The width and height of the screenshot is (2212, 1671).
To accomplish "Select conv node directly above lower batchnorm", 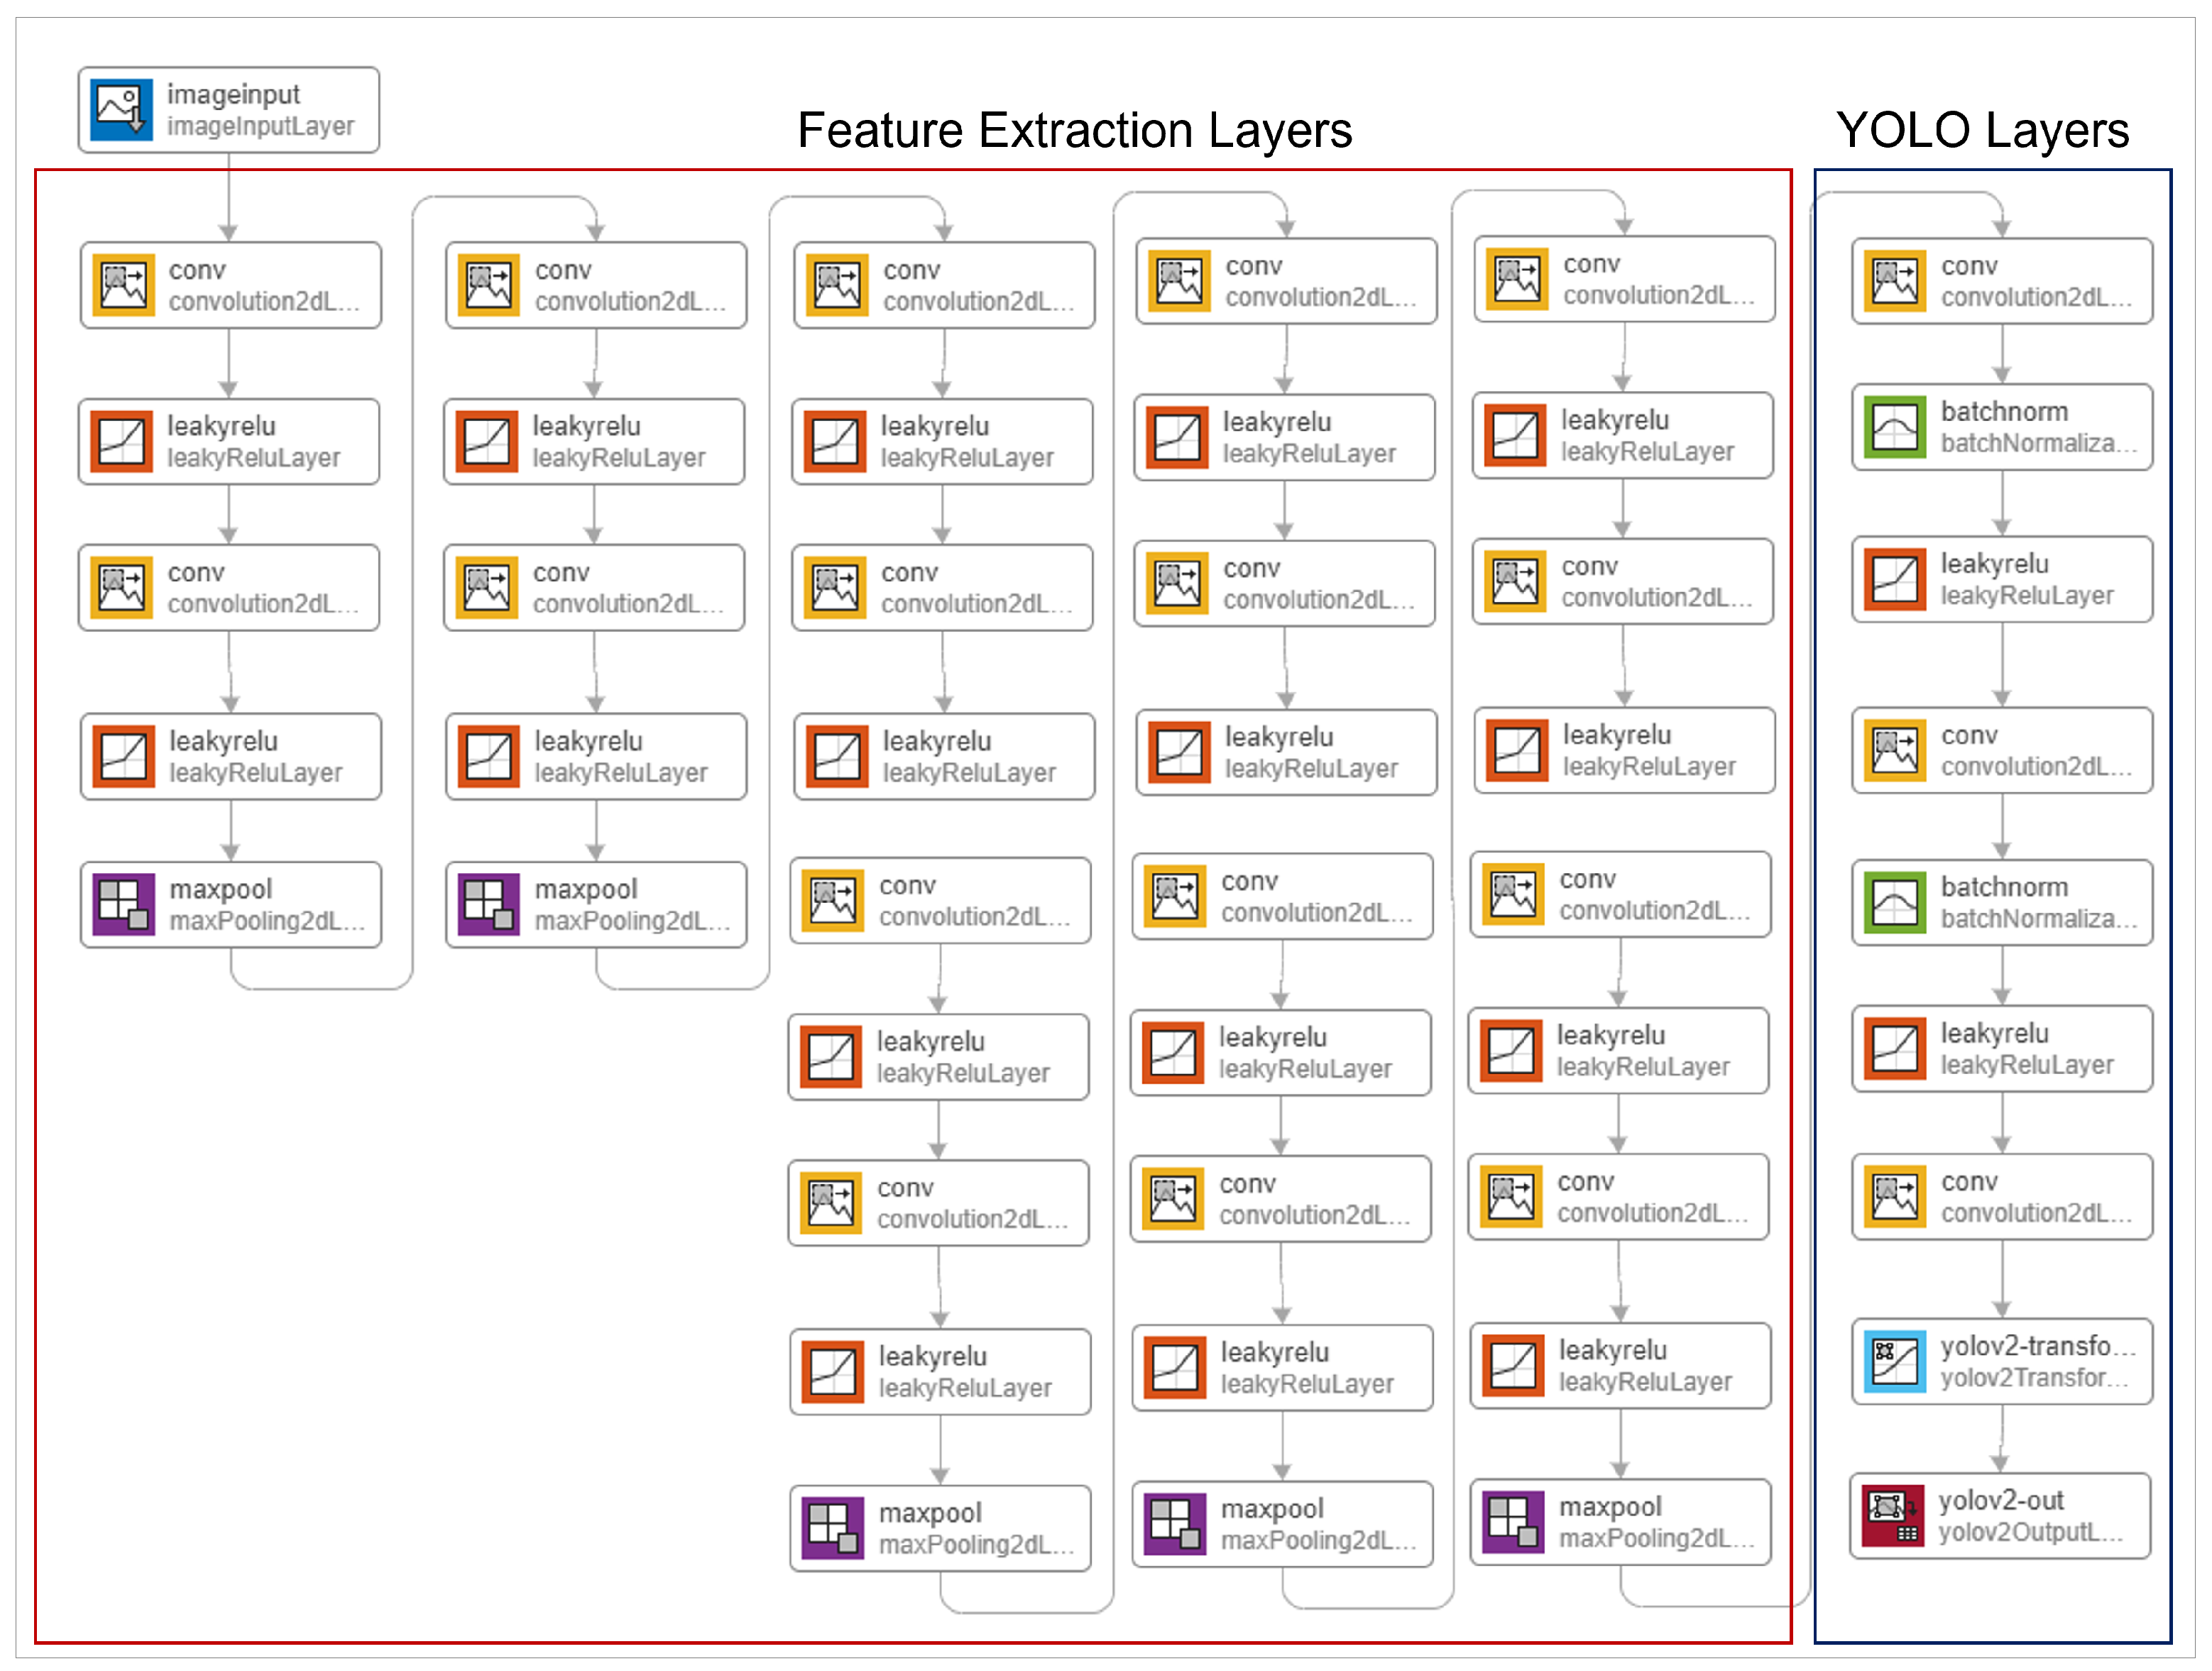I will [2002, 751].
